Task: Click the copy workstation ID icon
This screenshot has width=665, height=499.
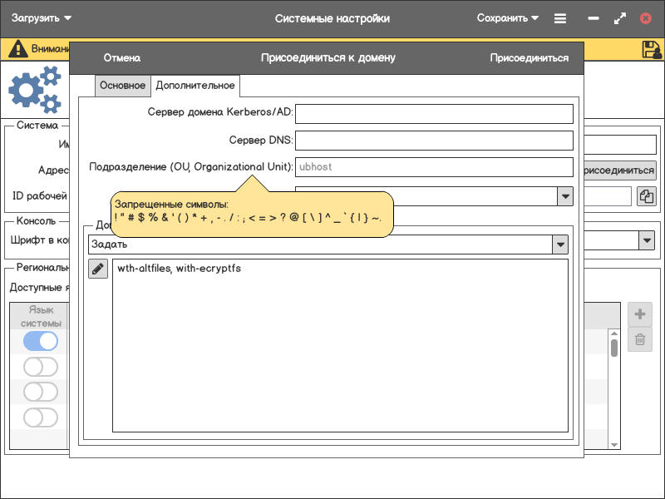Action: (x=646, y=196)
